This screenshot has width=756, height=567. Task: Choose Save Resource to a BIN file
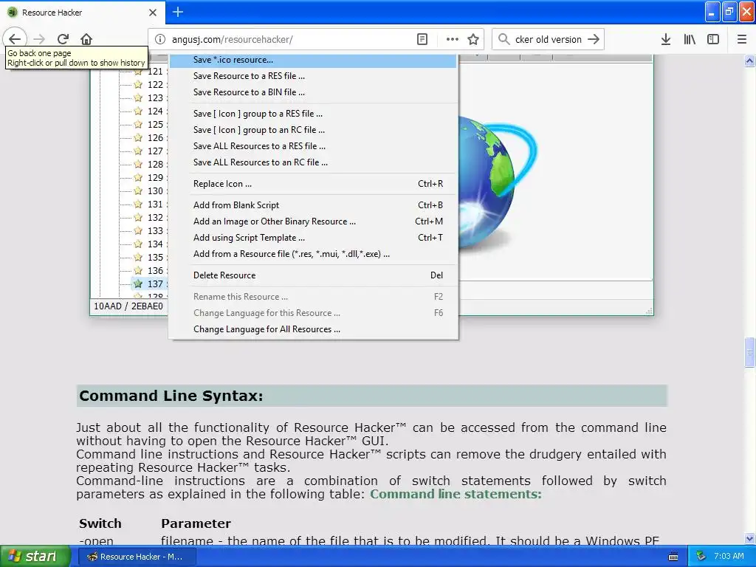pos(313,92)
